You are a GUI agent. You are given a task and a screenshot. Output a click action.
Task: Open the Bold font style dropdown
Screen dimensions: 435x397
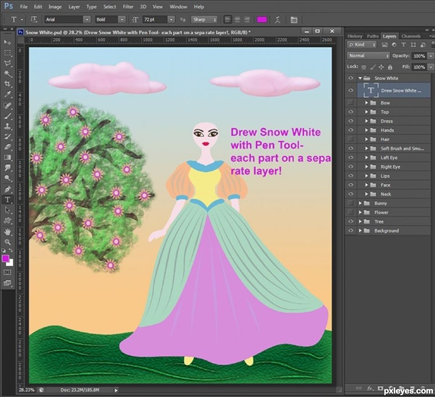click(x=122, y=20)
